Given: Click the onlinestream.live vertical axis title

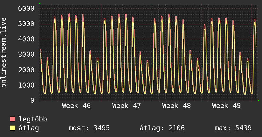Looking at the screenshot, I should point(4,53).
